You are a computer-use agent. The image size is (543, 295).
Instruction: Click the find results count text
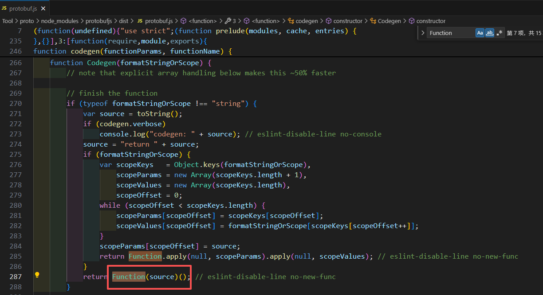524,33
